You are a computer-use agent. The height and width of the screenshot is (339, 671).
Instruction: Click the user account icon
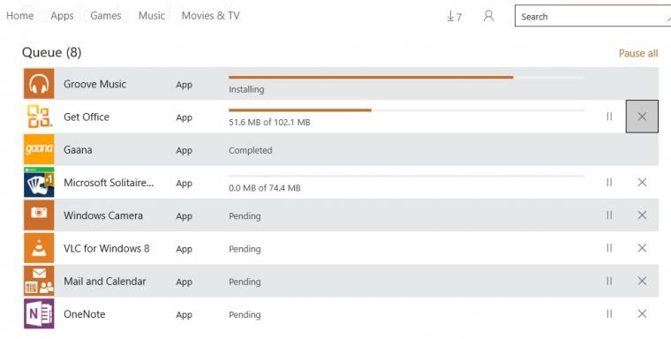tap(488, 16)
